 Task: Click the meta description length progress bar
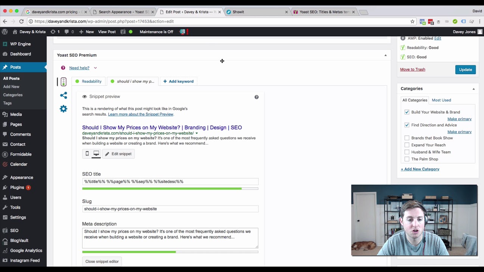pyautogui.click(x=170, y=252)
